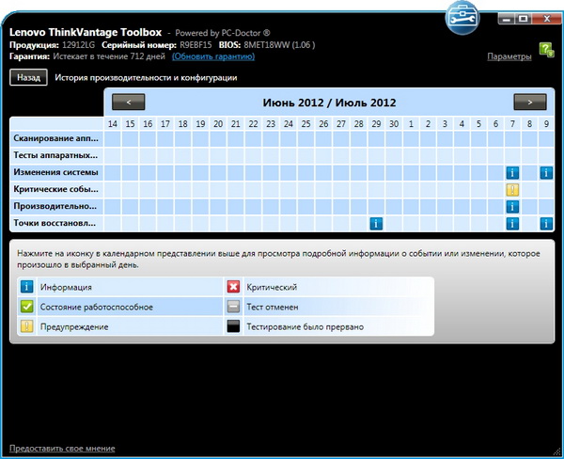Open system changes info icon on July 7
Screen dimensions: 564x459
pos(512,173)
